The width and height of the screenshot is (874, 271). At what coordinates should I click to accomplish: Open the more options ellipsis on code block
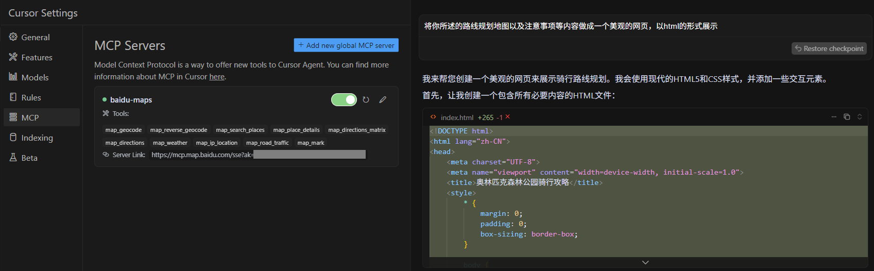(834, 117)
